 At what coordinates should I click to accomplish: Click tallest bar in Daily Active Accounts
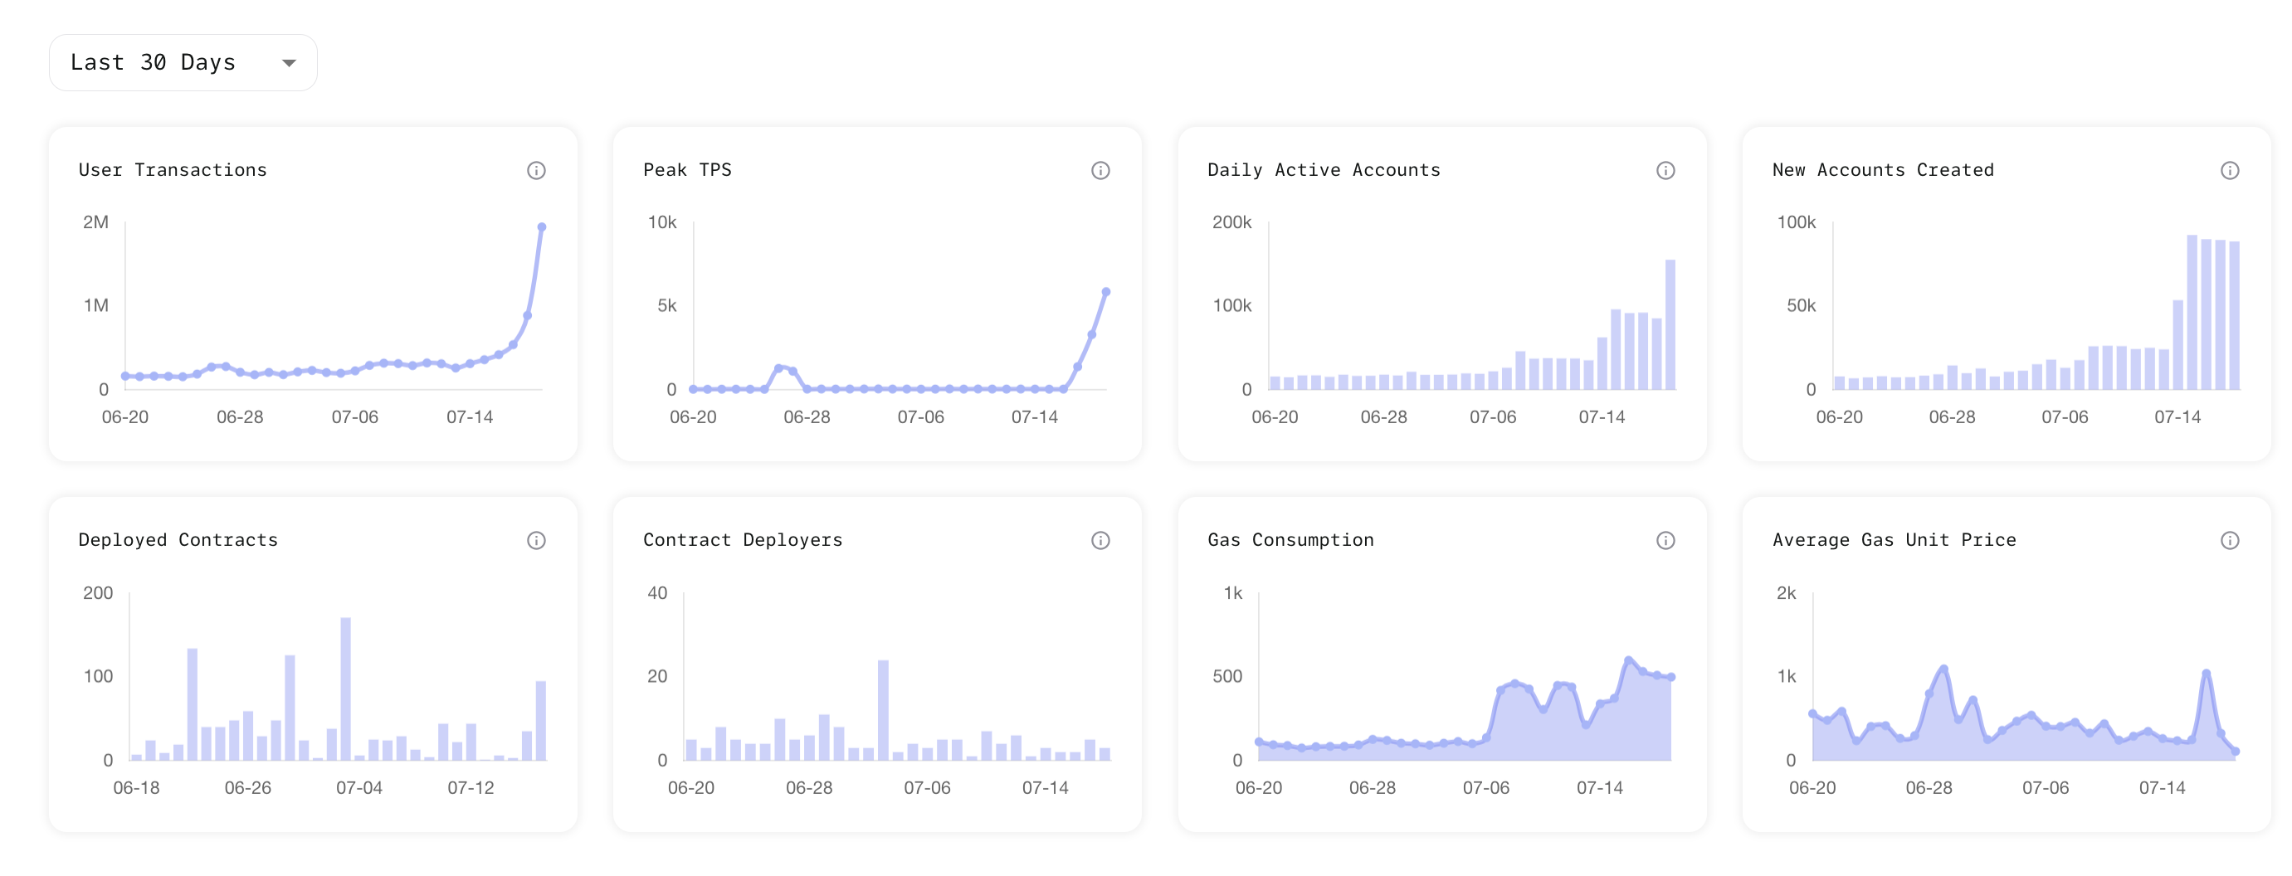pyautogui.click(x=1670, y=324)
